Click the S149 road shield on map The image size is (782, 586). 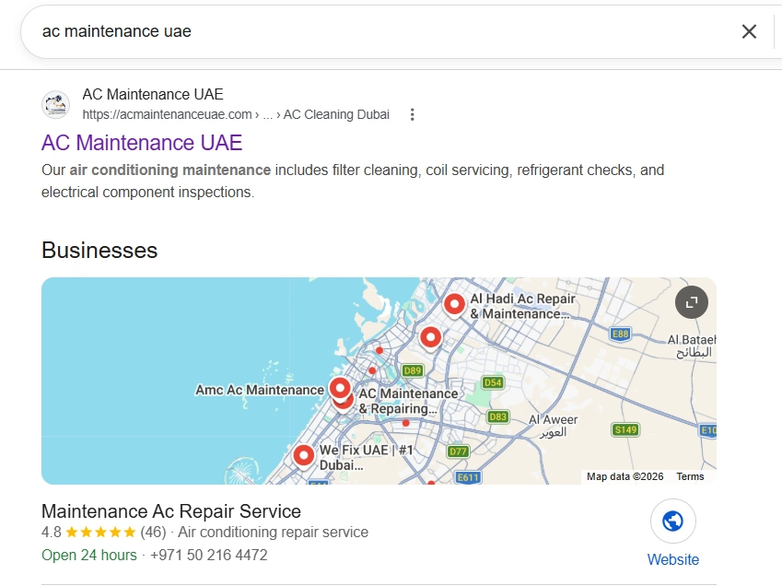[625, 429]
